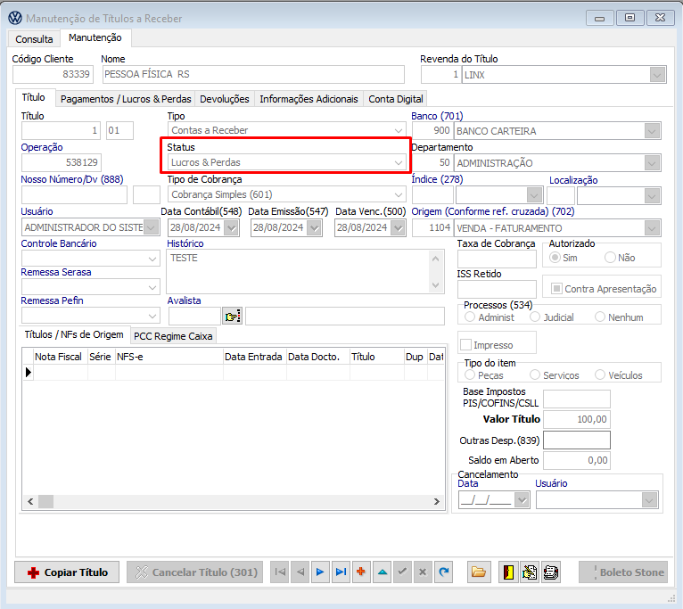Viewport: 683px width, 609px height.
Task: Switch to the Consulta tab
Action: pos(34,39)
